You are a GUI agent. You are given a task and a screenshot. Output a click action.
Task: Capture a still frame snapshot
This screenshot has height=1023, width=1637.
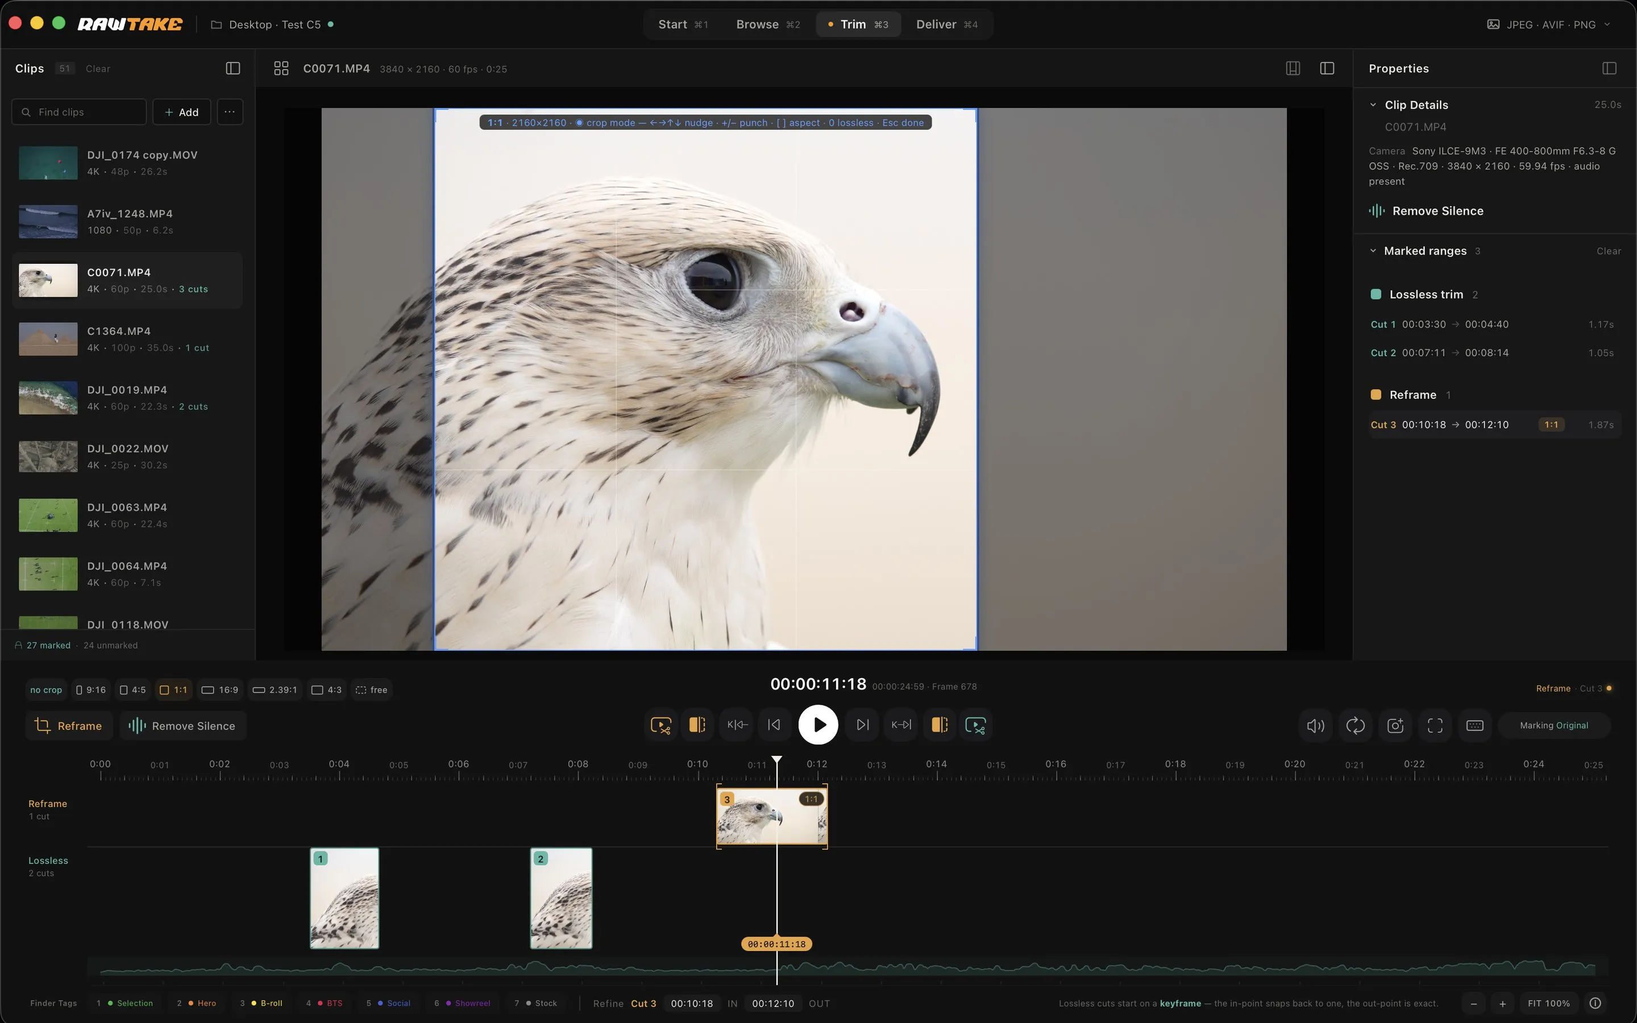(1395, 726)
